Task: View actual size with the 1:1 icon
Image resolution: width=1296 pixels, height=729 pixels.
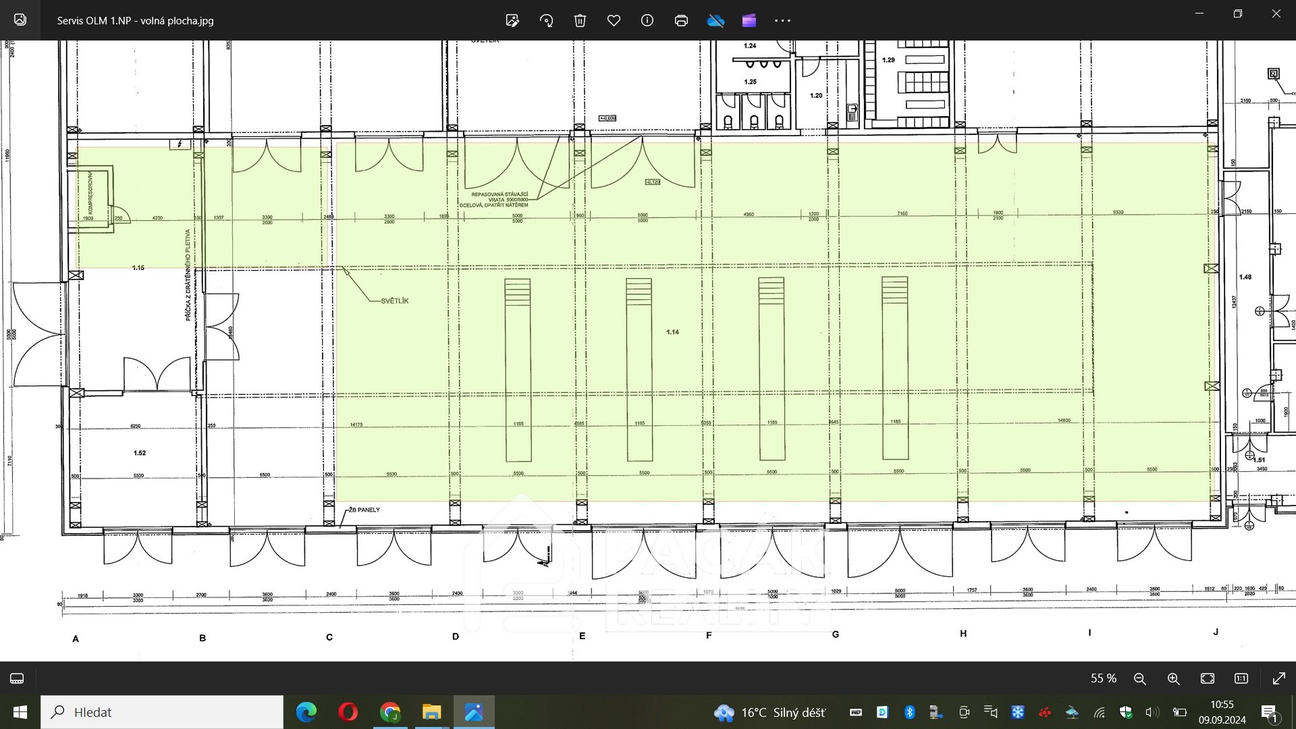Action: tap(1241, 678)
